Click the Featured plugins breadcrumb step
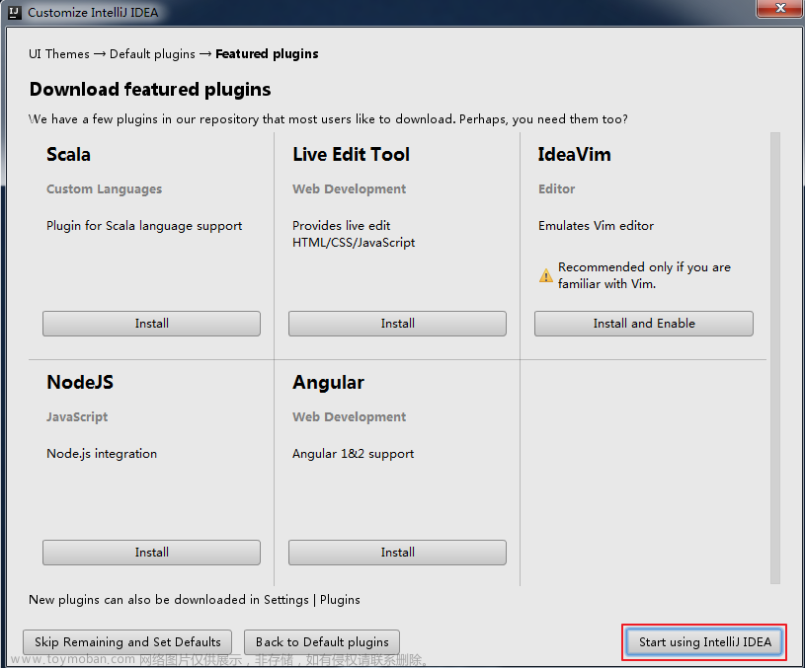The height and width of the screenshot is (668, 805). click(x=267, y=54)
